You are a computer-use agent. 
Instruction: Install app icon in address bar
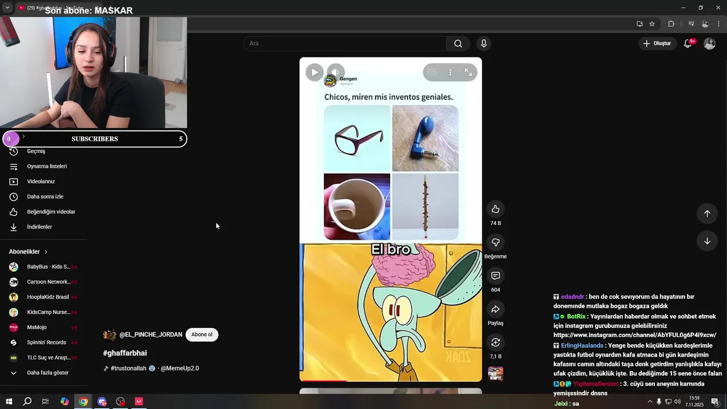coord(640,24)
